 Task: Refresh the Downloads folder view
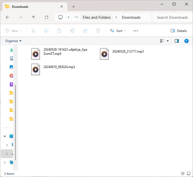[46, 17]
